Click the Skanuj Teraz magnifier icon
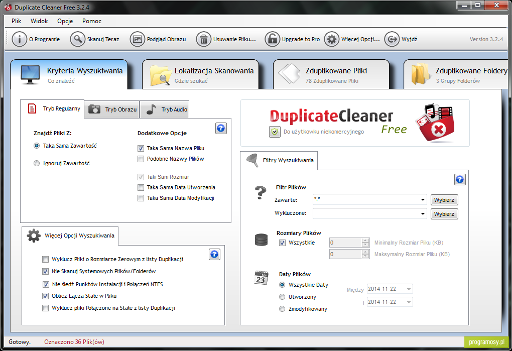Viewport: 512px width, 351px height. pyautogui.click(x=78, y=39)
